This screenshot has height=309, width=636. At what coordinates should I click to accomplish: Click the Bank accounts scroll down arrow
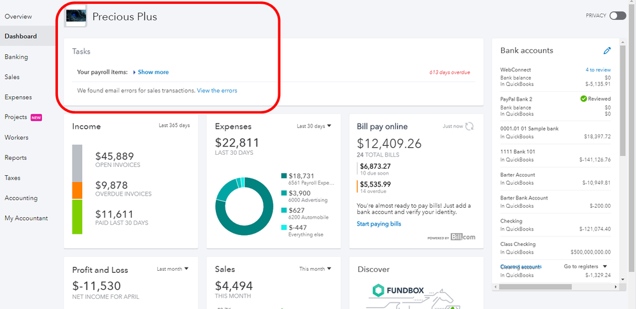[623, 279]
